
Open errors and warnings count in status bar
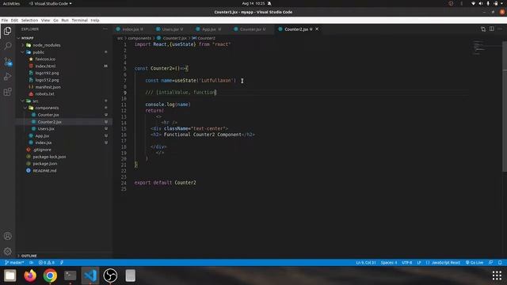(x=47, y=262)
